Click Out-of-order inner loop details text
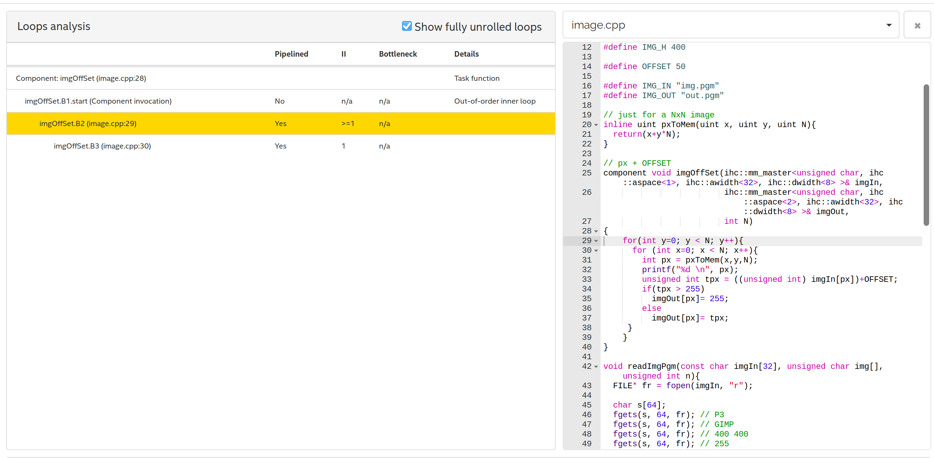The height and width of the screenshot is (458, 934). coord(495,101)
